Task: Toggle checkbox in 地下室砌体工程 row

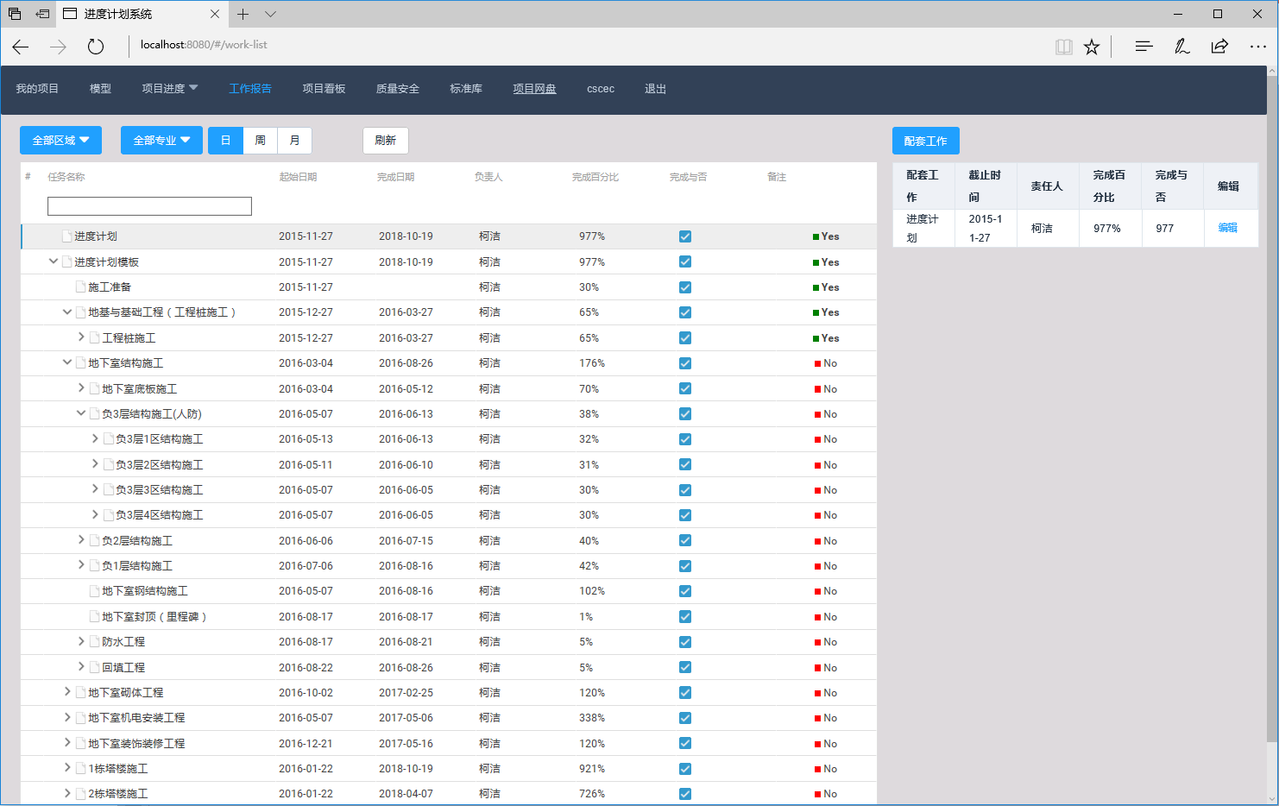Action: point(685,692)
